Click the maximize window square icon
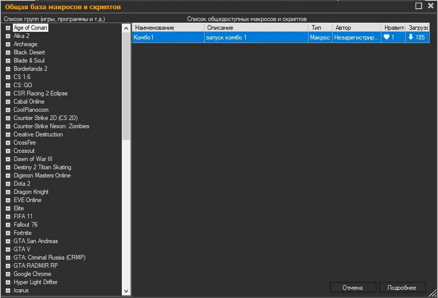438x298 pixels. pyautogui.click(x=418, y=6)
